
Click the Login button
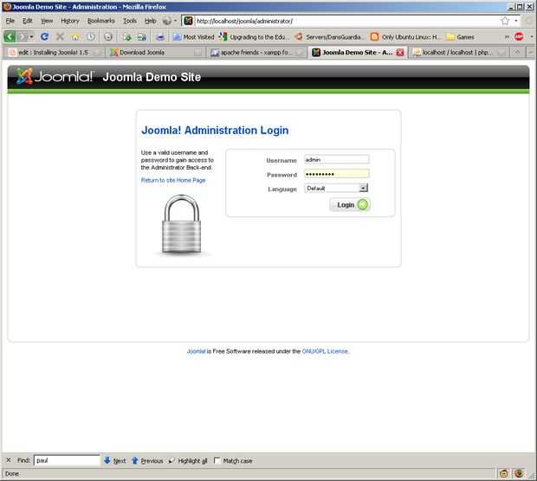click(x=349, y=204)
